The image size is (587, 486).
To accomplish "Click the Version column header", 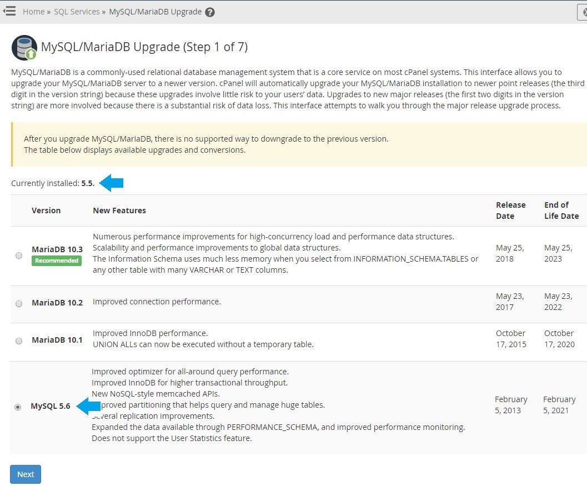I will 46,211.
